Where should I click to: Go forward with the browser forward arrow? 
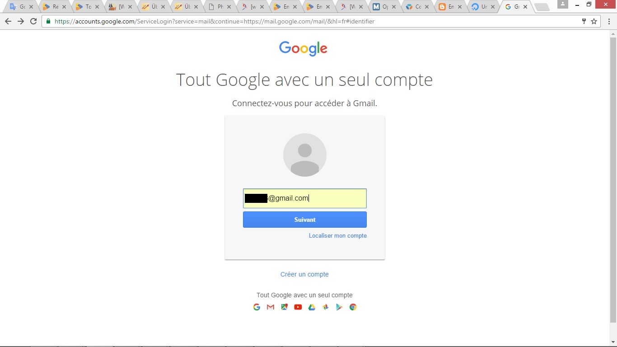pyautogui.click(x=21, y=21)
